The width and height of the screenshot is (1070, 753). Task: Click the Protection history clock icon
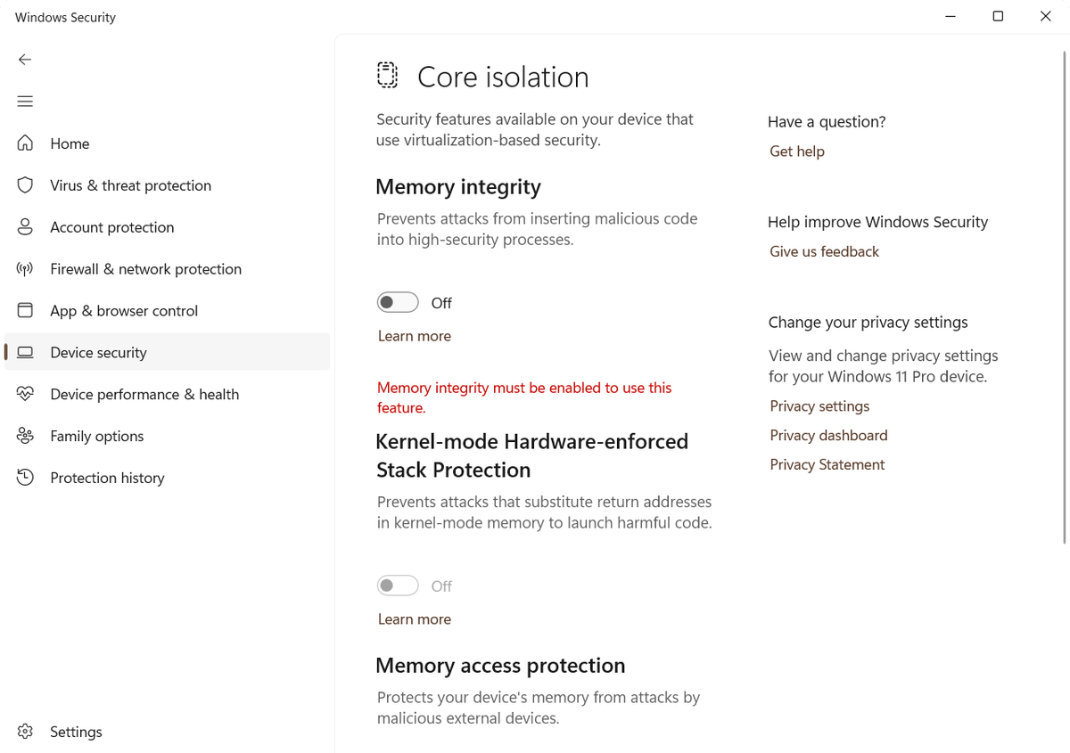click(x=25, y=478)
